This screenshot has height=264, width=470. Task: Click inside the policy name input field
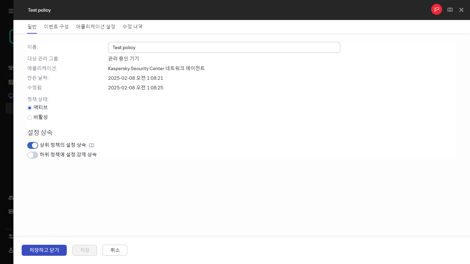[x=224, y=47]
